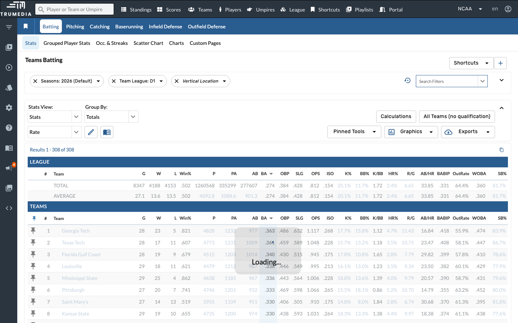Switch to the Infield Defense tab
Image resolution: width=518 pixels, height=323 pixels.
coord(165,27)
